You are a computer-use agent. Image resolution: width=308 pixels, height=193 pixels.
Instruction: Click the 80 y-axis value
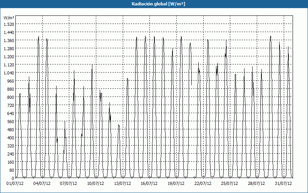coord(12,170)
